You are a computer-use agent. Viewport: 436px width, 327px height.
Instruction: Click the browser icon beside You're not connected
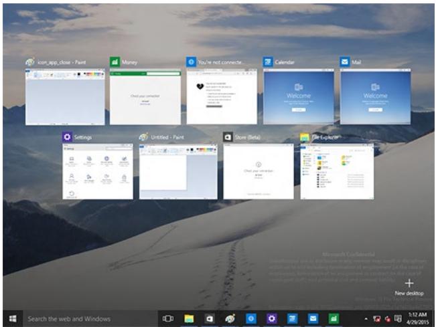(x=192, y=62)
